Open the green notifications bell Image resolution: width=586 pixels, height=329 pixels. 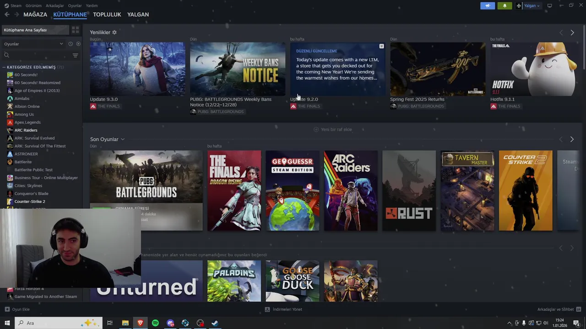point(505,5)
